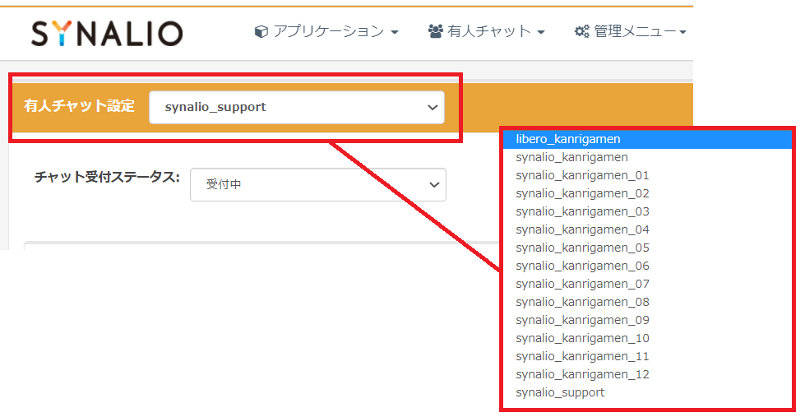
Task: Select synalio_kanrigamen_05 option
Action: pos(647,248)
